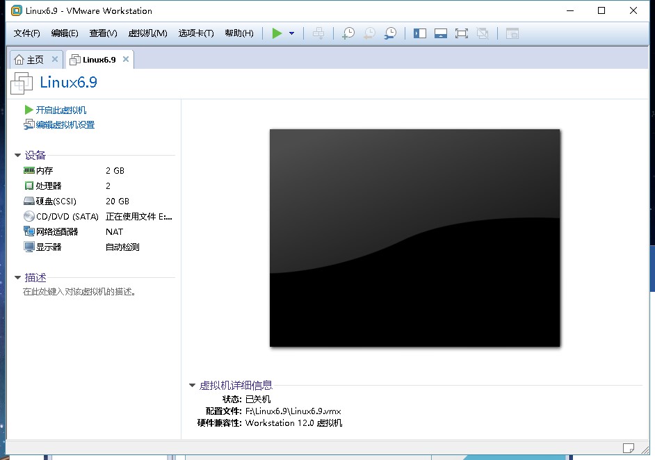Select the CD/DVD (SATA) device row
The width and height of the screenshot is (655, 460).
point(98,216)
